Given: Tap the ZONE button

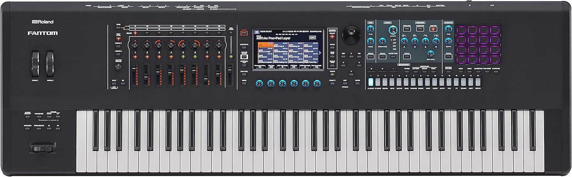Looking at the screenshot, I should click(118, 28).
